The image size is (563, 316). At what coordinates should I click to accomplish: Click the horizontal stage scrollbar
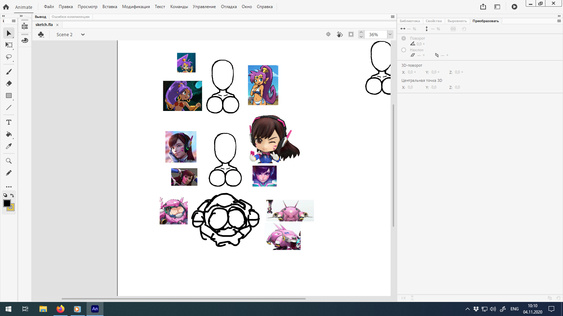pyautogui.click(x=183, y=299)
